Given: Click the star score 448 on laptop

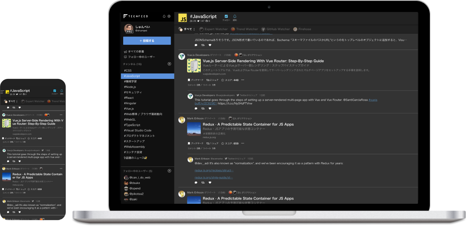Looking at the screenshot, I should click(230, 80).
